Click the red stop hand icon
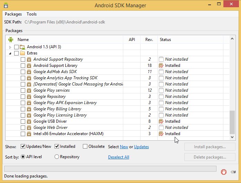Image resolution: width=241 pixels, height=183 pixels. coord(224,172)
